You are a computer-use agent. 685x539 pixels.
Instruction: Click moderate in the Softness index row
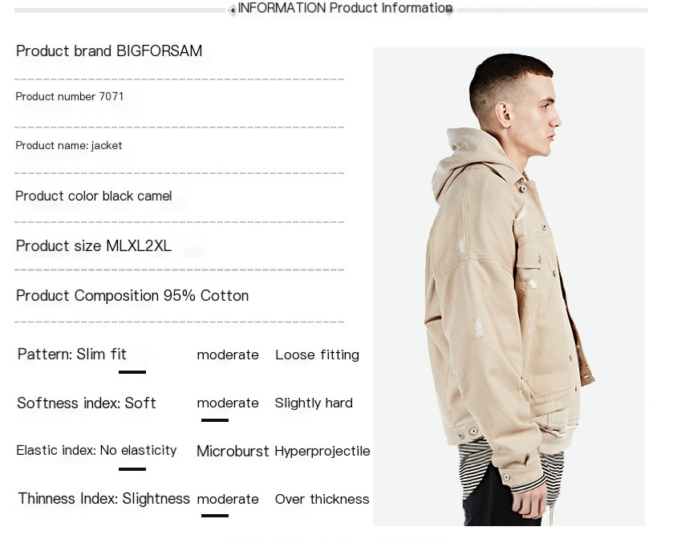228,403
